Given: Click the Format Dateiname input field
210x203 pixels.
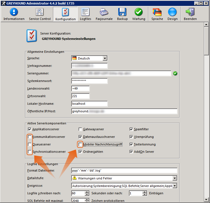Looking at the screenshot, I should pos(124,170).
